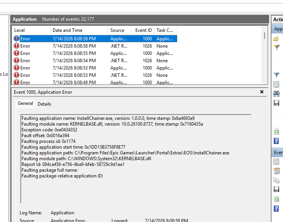Image resolution: width=283 pixels, height=222 pixels.
Task: Switch to the Details tab
Action: click(44, 104)
